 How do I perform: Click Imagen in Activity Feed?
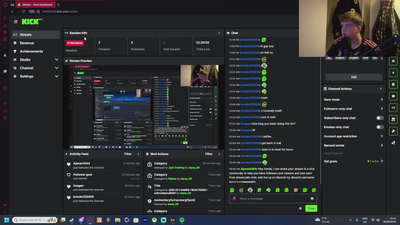point(78,186)
